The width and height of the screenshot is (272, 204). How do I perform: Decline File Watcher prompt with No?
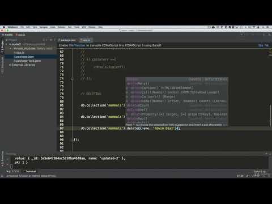[x=266, y=45]
